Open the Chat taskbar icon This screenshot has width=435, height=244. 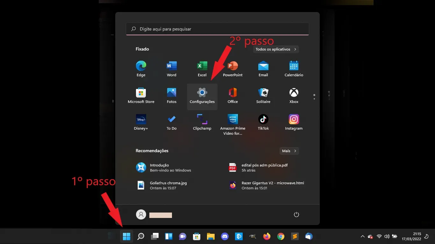pyautogui.click(x=182, y=236)
